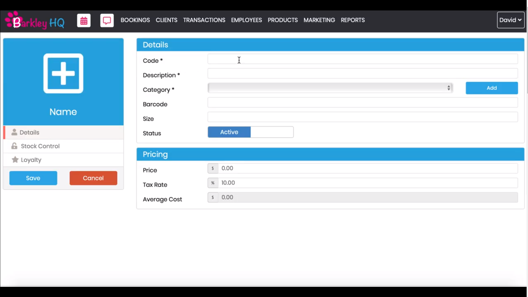Screen dimensions: 528x297
Task: Open the REPORTS menu
Action: tap(353, 20)
